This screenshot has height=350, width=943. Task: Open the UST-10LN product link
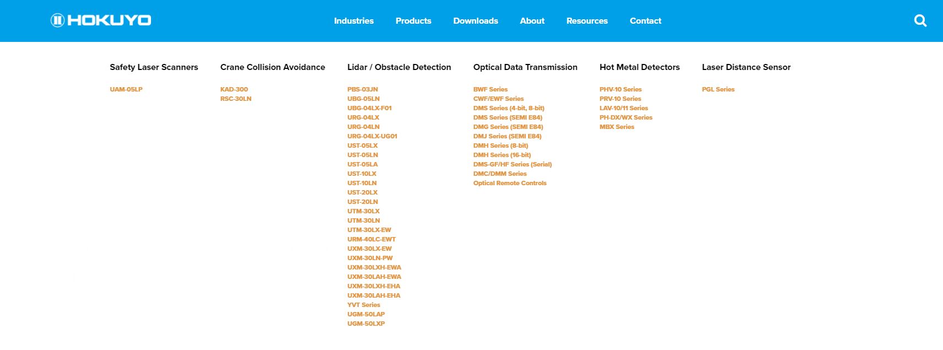(362, 183)
